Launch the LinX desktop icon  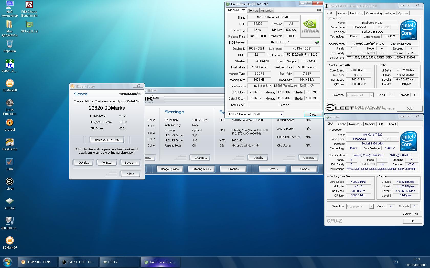point(9,164)
